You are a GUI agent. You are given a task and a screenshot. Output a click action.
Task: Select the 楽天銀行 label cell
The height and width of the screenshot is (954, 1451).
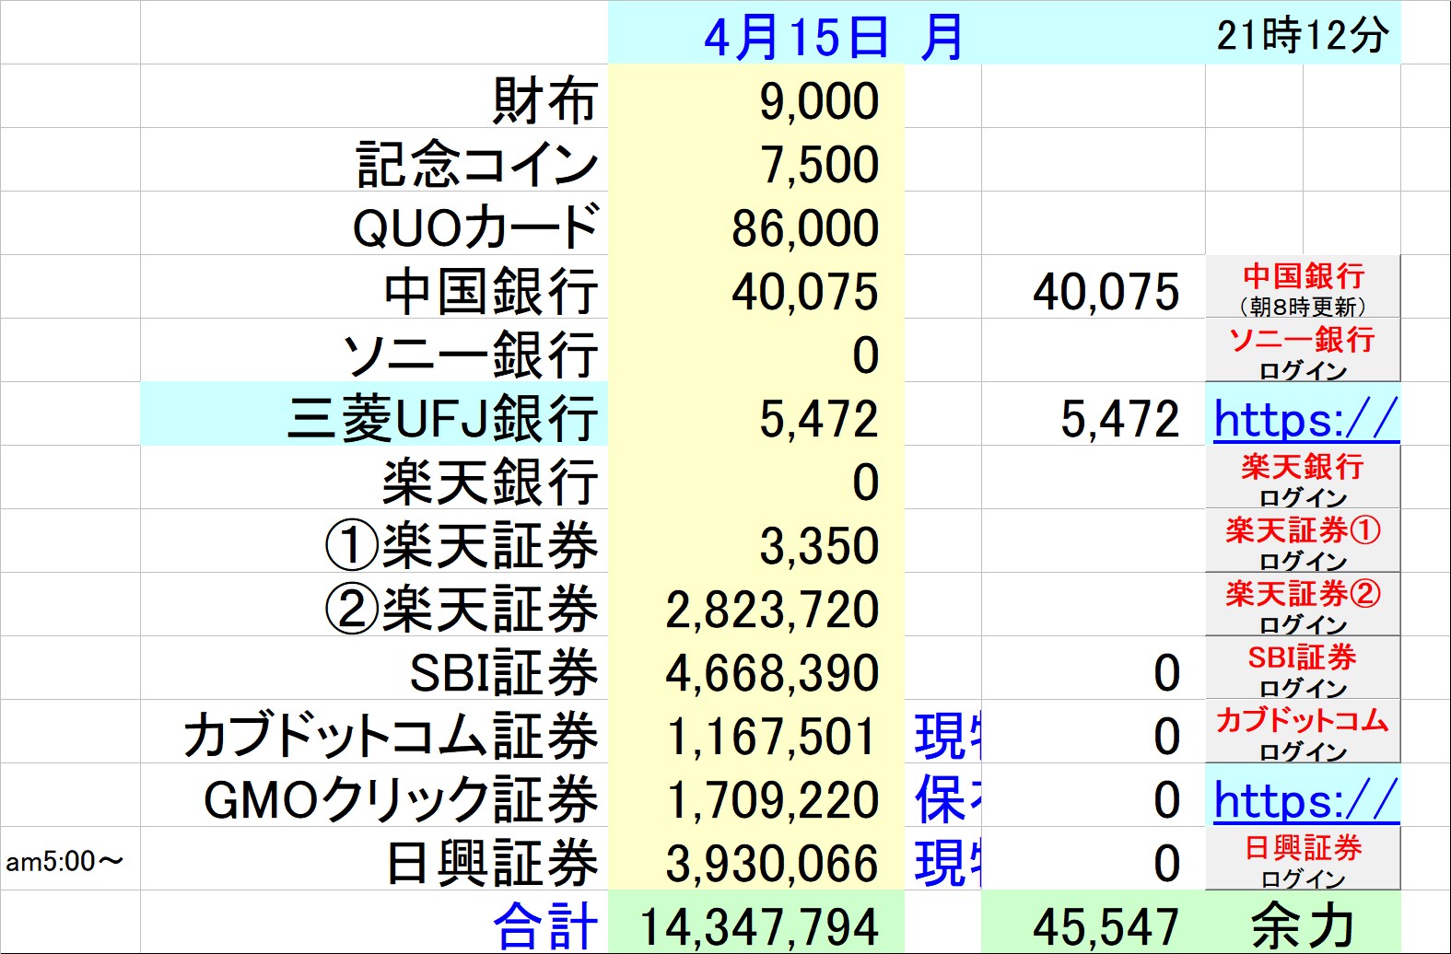pos(374,478)
